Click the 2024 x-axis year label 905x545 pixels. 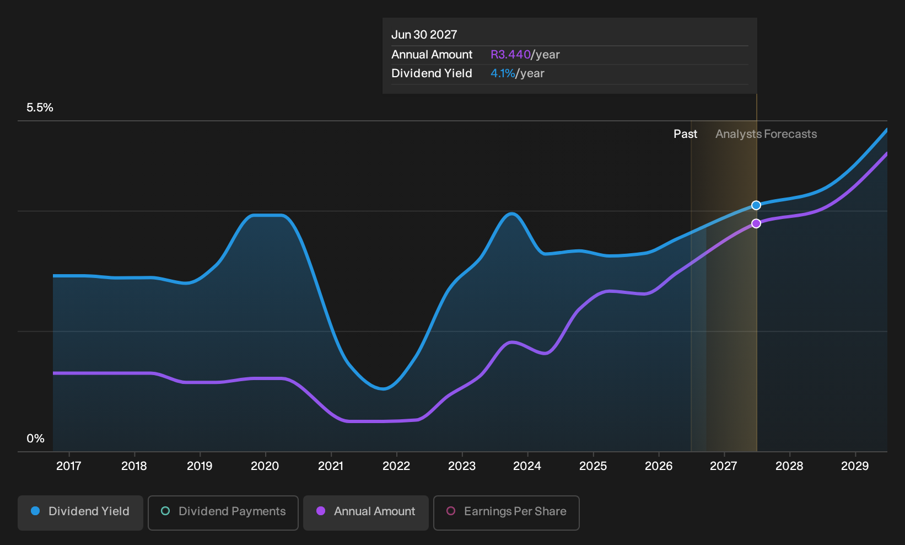pos(527,466)
